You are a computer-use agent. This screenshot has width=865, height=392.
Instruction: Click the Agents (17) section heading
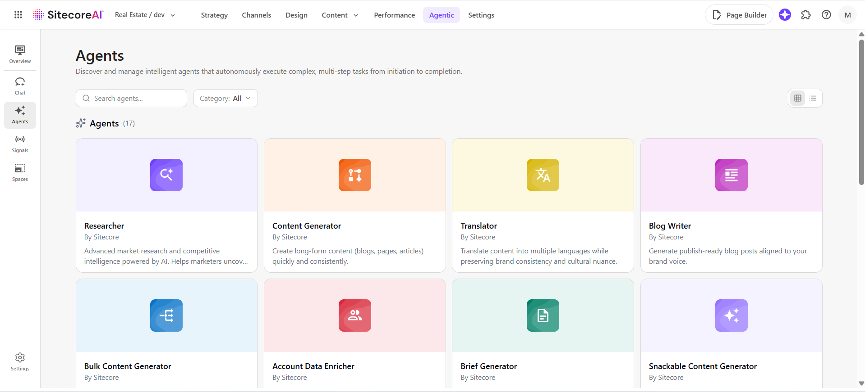click(x=106, y=123)
